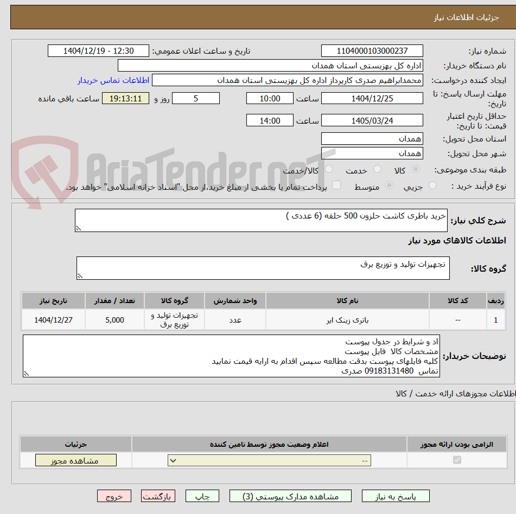Click the تعداد / مقدار column header
The image size is (516, 514).
(x=114, y=300)
